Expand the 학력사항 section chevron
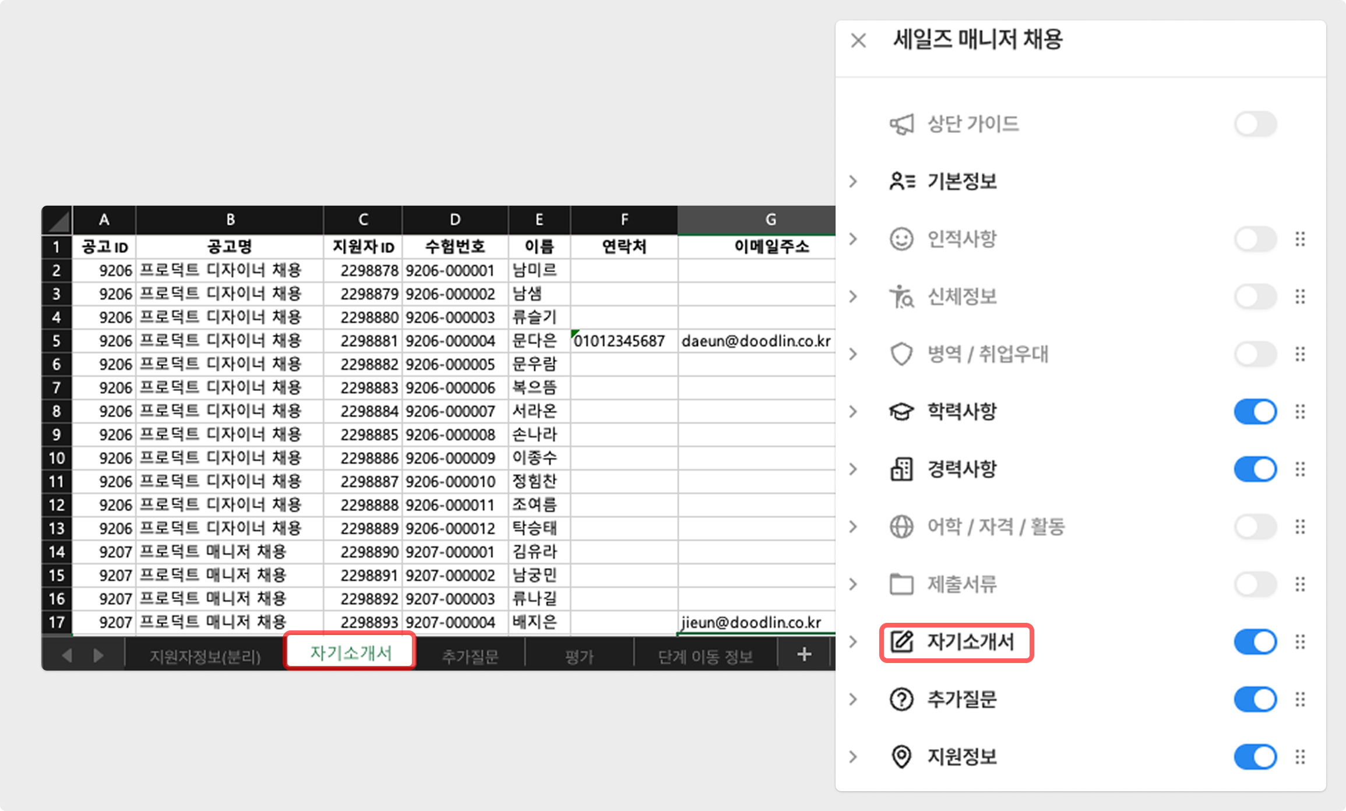Viewport: 1346px width, 811px height. click(x=854, y=411)
